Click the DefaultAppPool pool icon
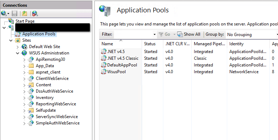The width and height of the screenshot is (278, 140). click(x=104, y=65)
